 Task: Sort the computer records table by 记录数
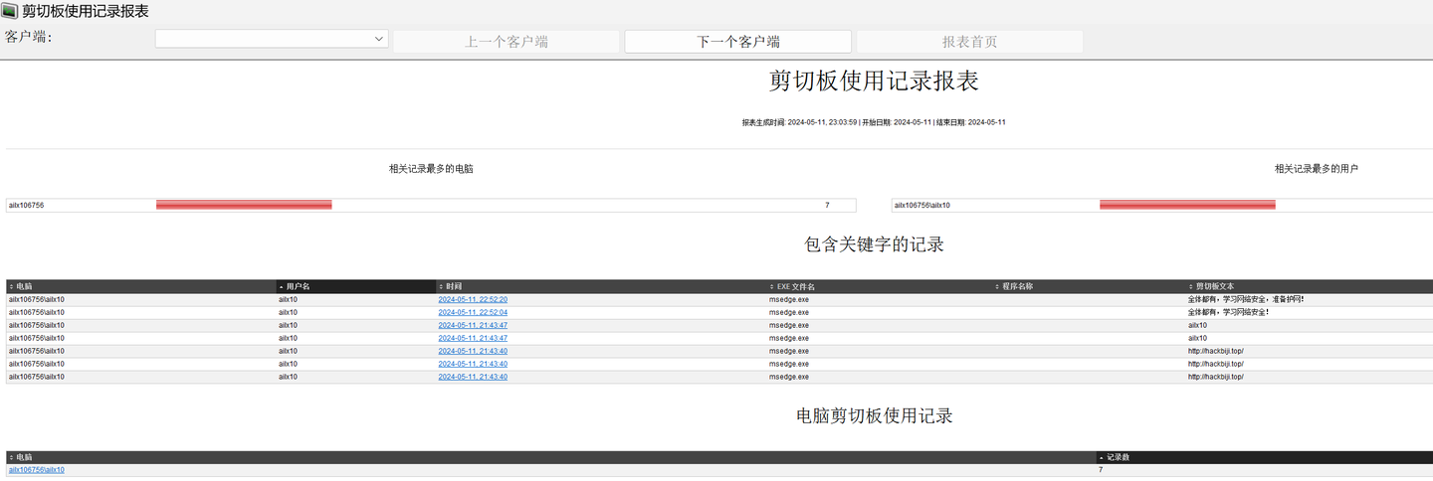(1265, 457)
